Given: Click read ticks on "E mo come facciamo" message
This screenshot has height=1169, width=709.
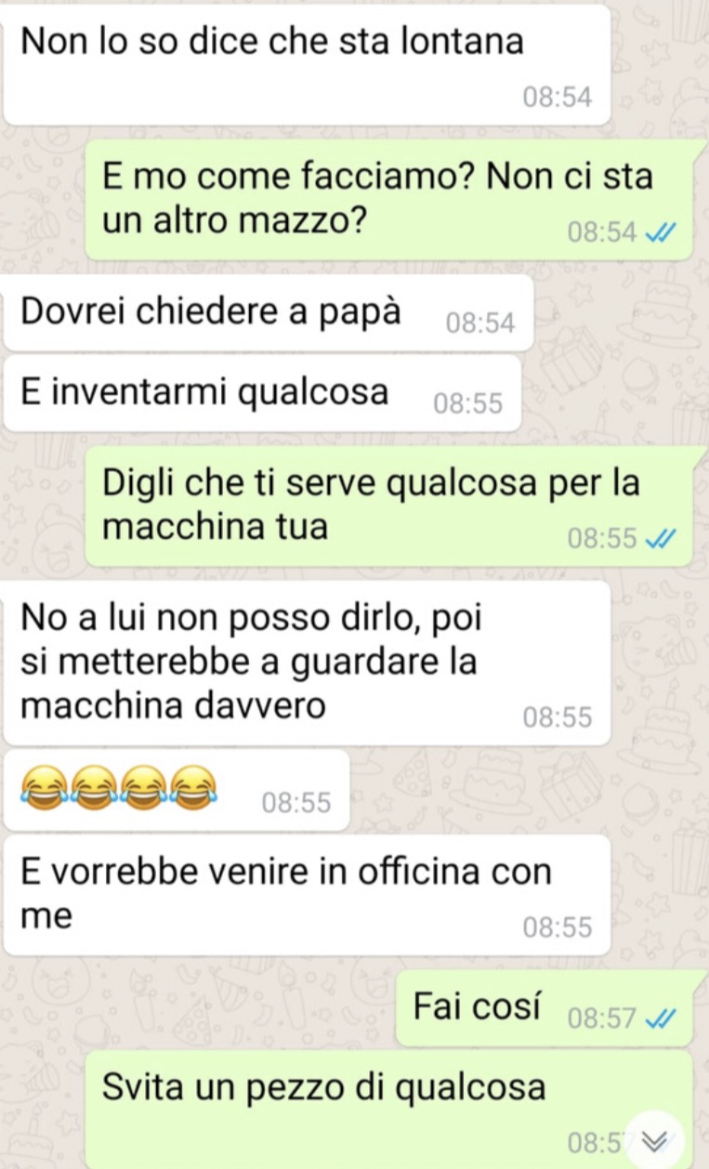Looking at the screenshot, I should tap(654, 233).
